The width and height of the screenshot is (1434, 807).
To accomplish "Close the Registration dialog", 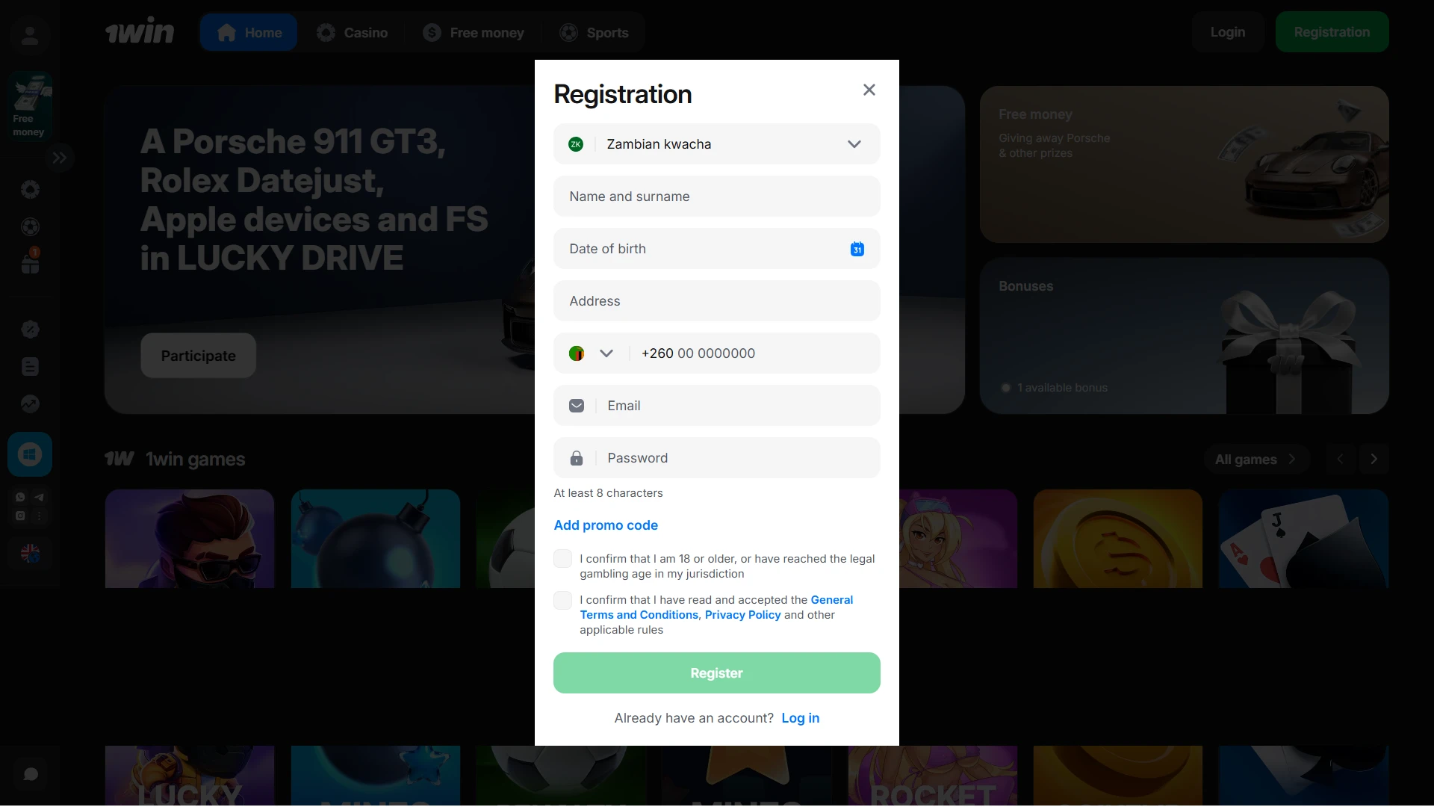I will click(x=869, y=90).
